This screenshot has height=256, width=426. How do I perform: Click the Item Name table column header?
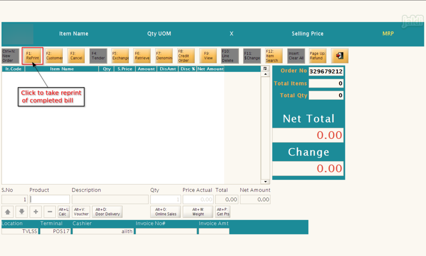pyautogui.click(x=62, y=69)
